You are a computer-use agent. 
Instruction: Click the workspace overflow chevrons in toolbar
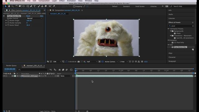tap(163, 6)
